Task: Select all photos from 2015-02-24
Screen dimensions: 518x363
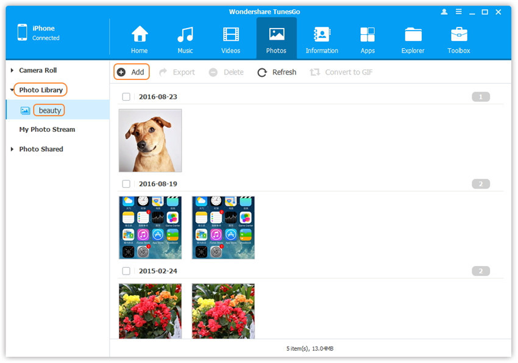Action: 126,271
